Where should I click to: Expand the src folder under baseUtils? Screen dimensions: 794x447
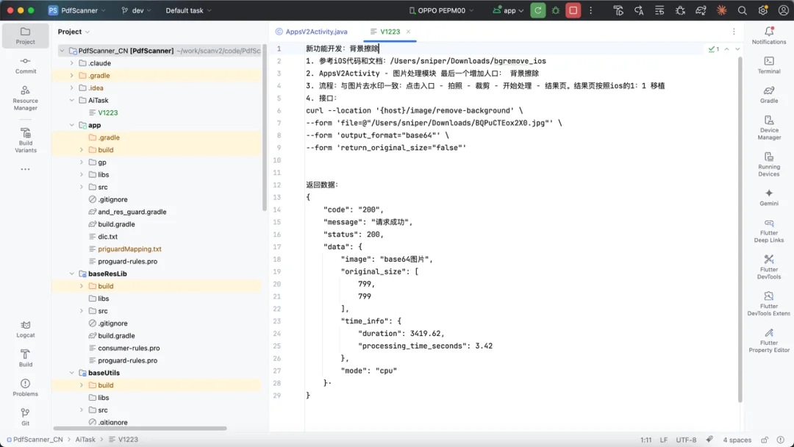pos(82,410)
